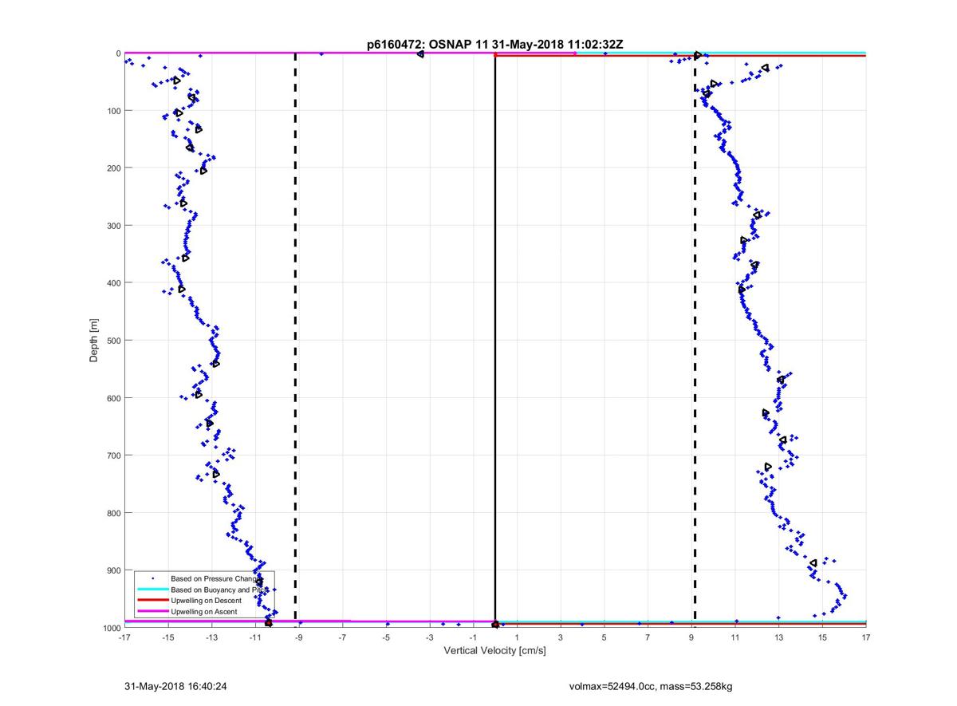Click the cyan line sample in legend

(x=152, y=589)
